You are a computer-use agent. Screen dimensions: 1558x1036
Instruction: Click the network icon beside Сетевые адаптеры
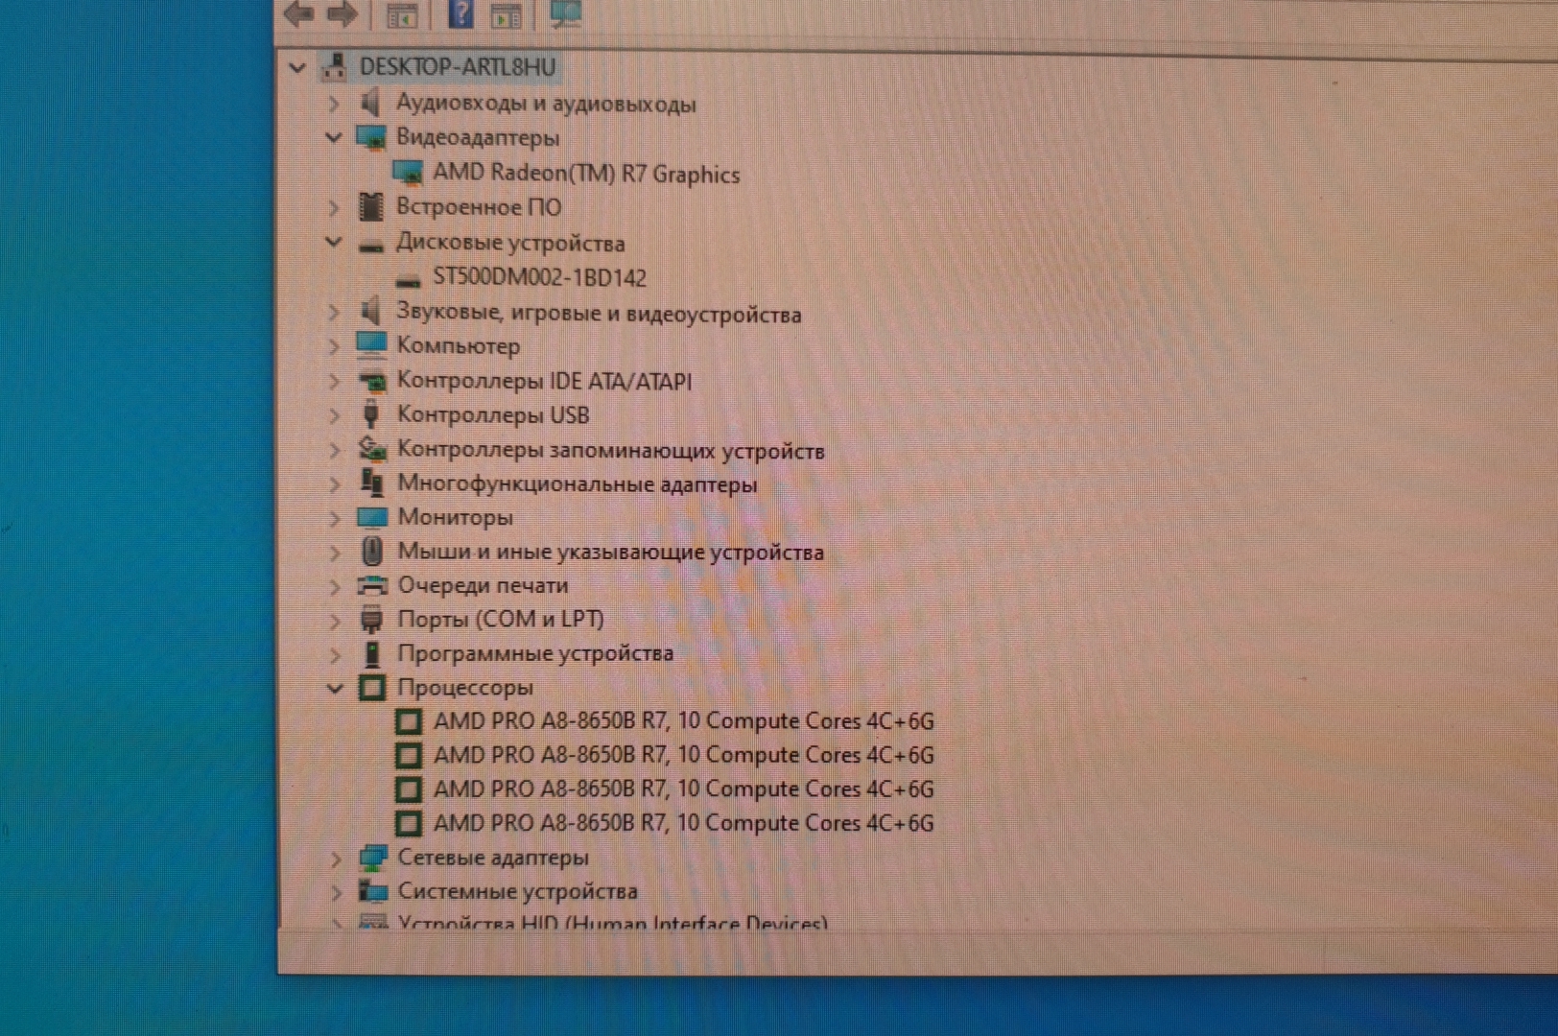click(x=372, y=857)
